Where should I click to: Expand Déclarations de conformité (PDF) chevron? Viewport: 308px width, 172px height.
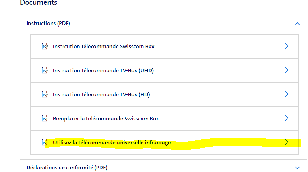pos(297,168)
